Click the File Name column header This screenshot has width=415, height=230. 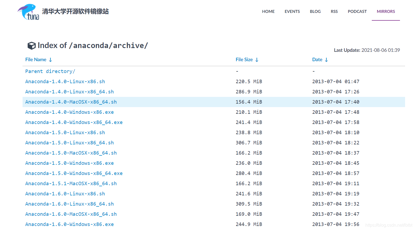[x=36, y=60]
